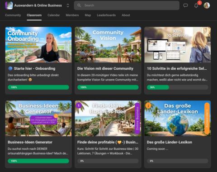Screen dimensions: 217x172
Task: Click Die Vision mit dieser Community title
Action: tap(105, 68)
